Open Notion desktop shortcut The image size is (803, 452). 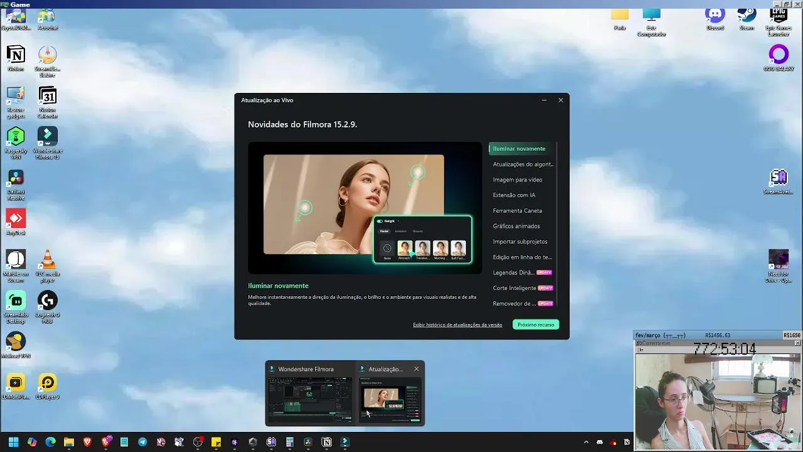click(x=16, y=58)
